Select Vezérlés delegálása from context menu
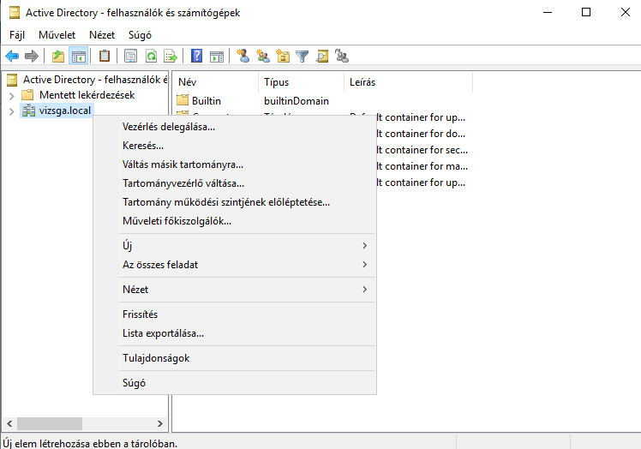 [x=169, y=127]
